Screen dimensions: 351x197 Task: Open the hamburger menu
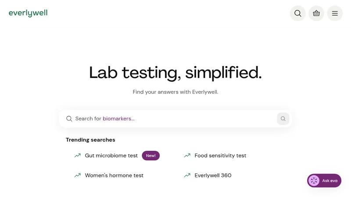point(335,14)
